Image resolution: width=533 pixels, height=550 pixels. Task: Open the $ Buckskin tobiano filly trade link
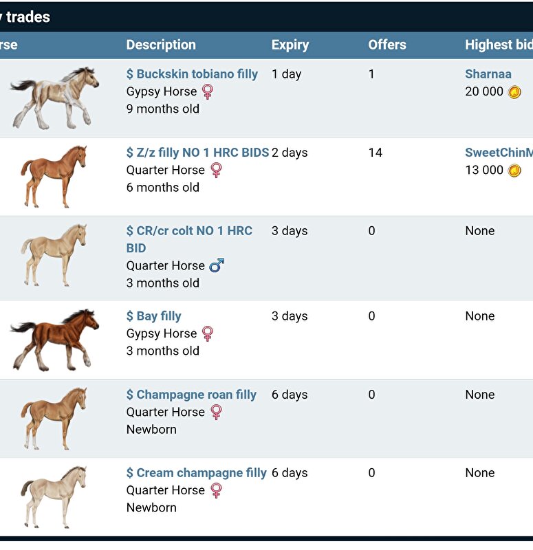pyautogui.click(x=192, y=74)
